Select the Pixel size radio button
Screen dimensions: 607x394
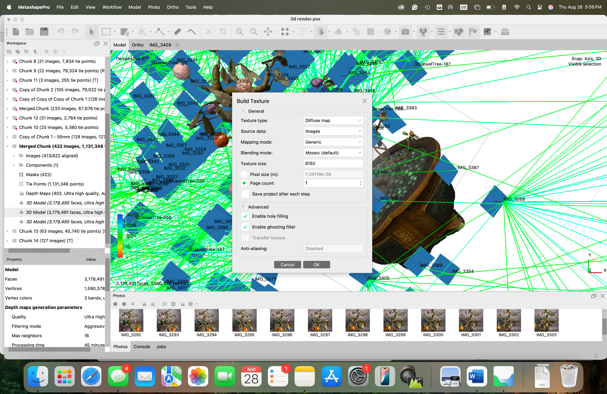tap(244, 174)
